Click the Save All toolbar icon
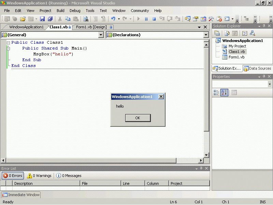The image size is (273, 205). (50, 19)
